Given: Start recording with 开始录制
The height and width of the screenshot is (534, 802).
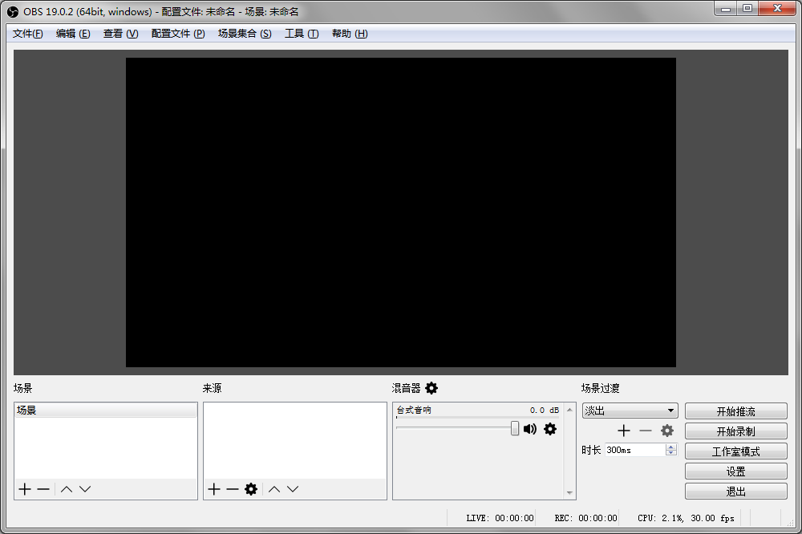Looking at the screenshot, I should 735,431.
